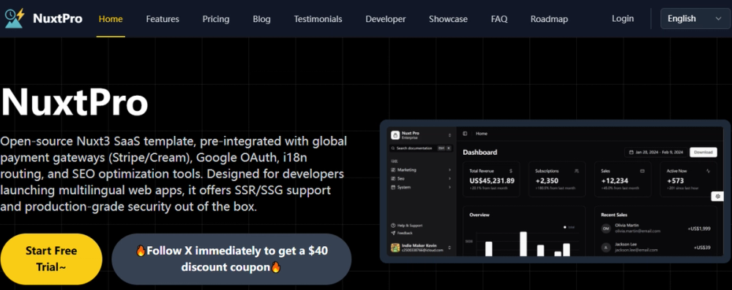Click the Olivia Martin OM avatar
Viewport: 732px width, 290px height.
[606, 229]
